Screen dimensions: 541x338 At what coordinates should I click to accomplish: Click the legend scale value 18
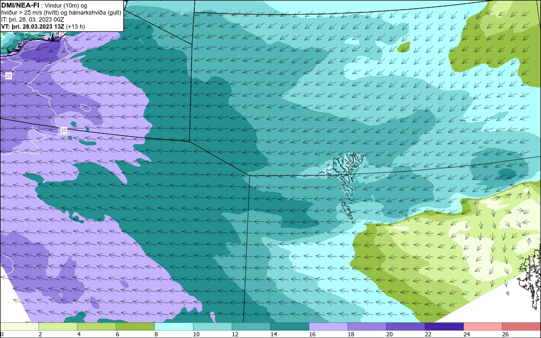coord(351,334)
